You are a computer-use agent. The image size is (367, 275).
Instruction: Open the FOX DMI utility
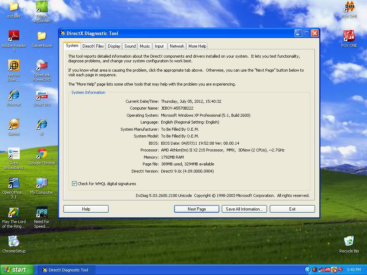(349, 6)
